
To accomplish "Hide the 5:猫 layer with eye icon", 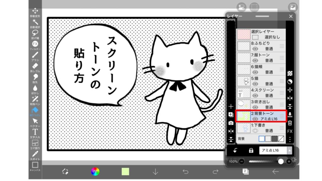I will pyautogui.click(x=255, y=84).
